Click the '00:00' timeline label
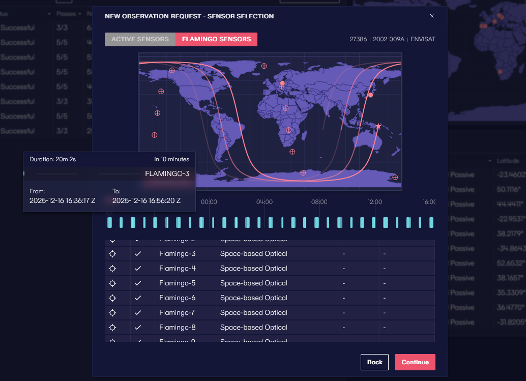Image resolution: width=526 pixels, height=381 pixels. click(x=209, y=202)
